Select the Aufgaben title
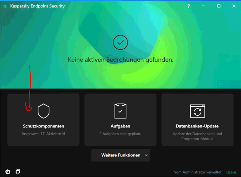The width and height of the screenshot is (241, 177). (x=120, y=126)
